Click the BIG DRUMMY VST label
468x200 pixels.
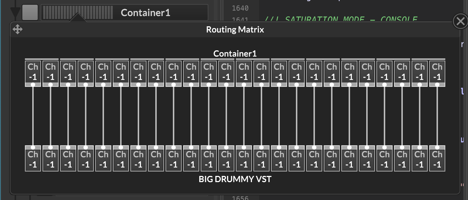(235, 179)
